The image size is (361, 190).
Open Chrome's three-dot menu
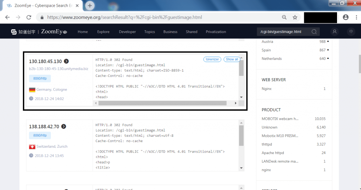[x=356, y=17]
